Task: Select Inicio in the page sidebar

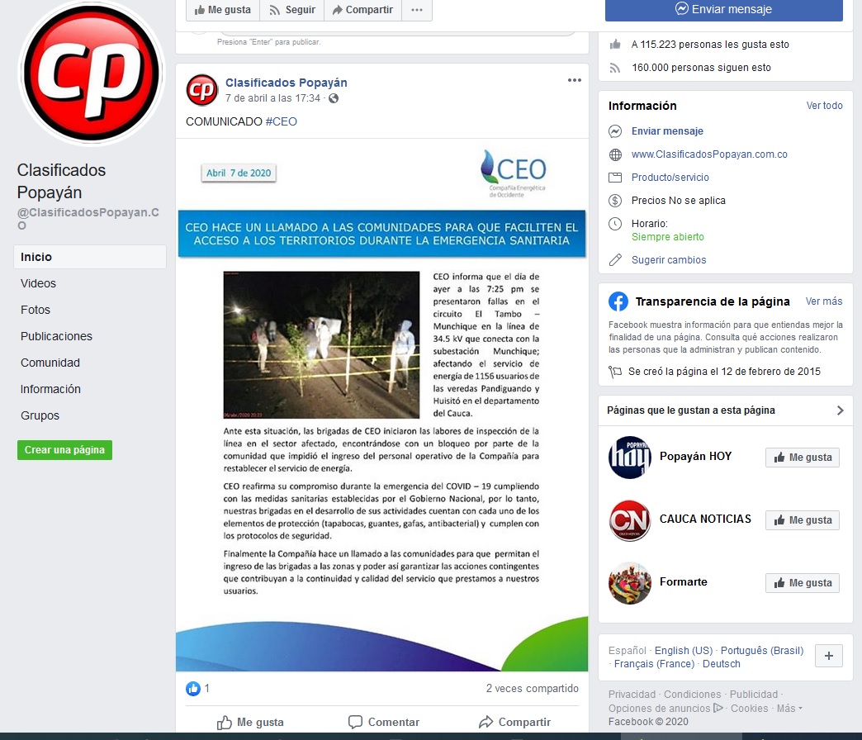Action: pyautogui.click(x=90, y=257)
